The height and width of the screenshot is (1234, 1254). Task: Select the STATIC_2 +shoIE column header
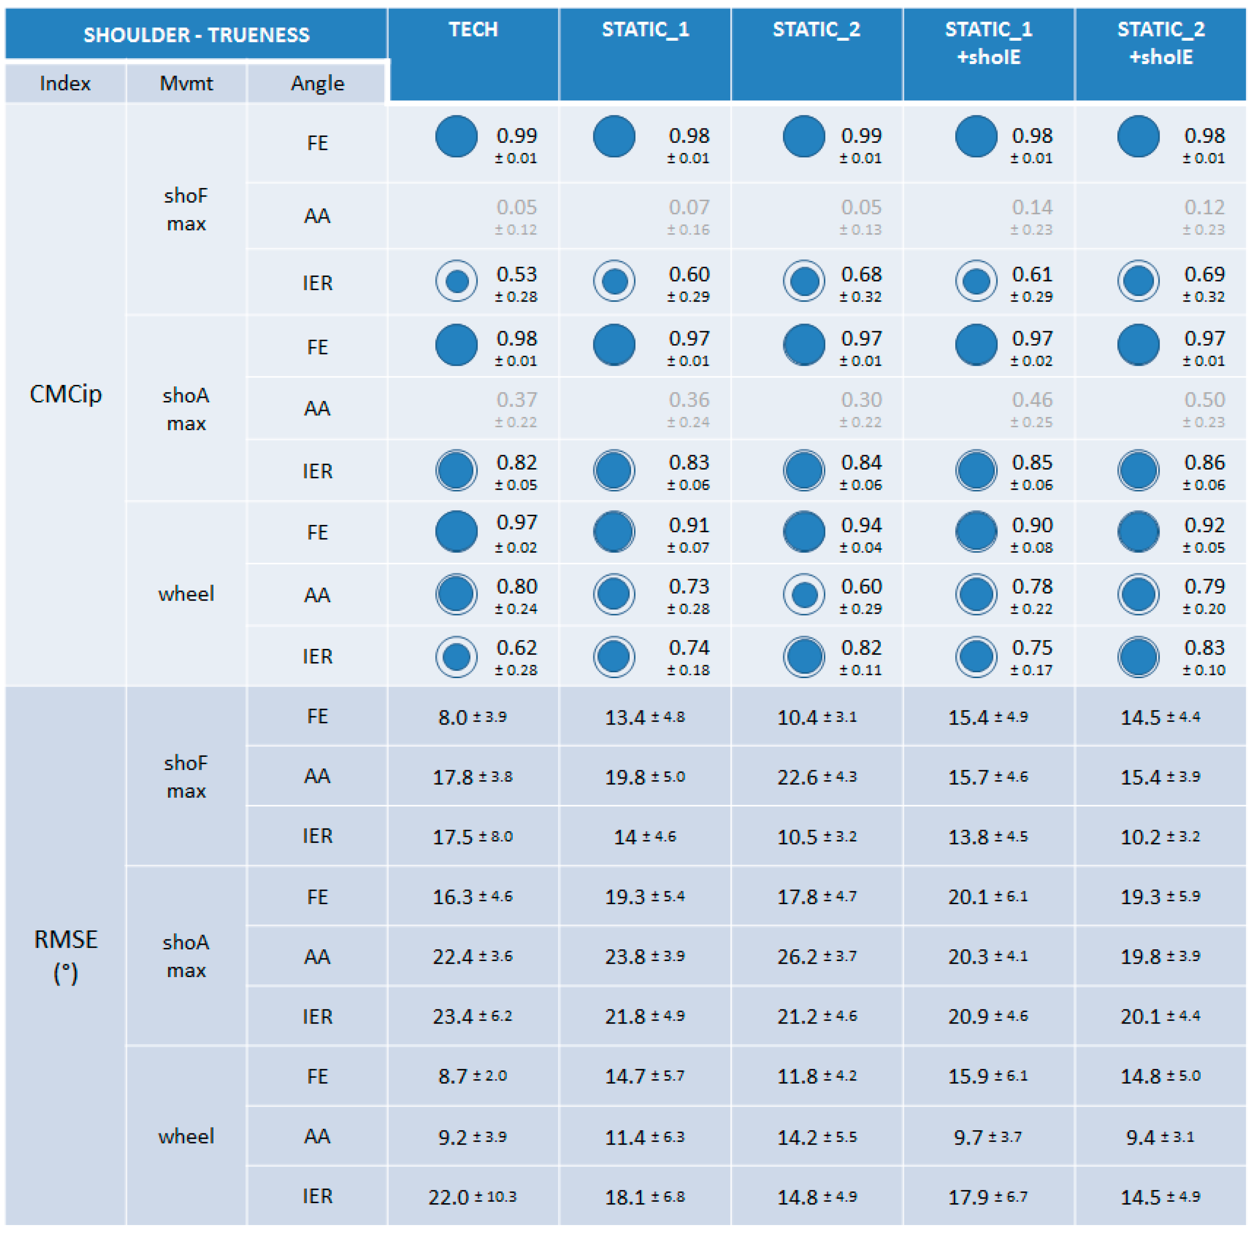coord(1160,43)
